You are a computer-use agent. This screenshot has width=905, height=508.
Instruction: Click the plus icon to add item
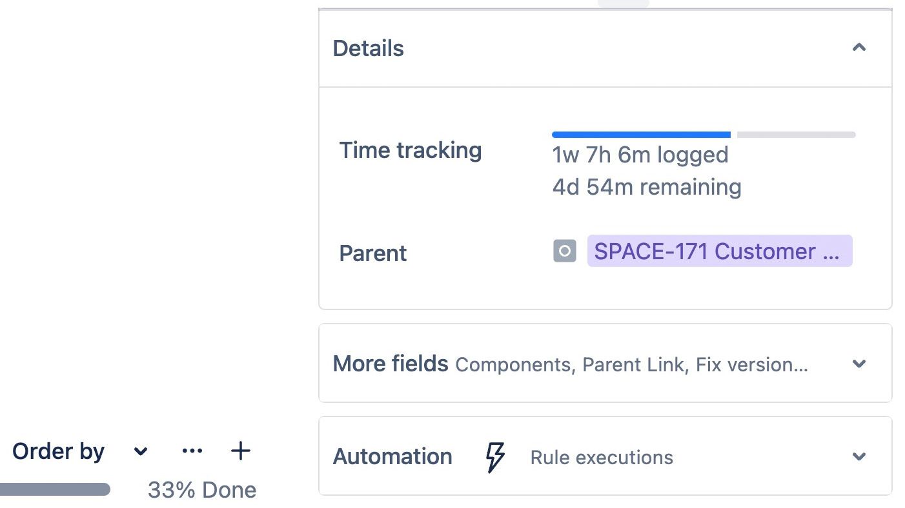(240, 451)
